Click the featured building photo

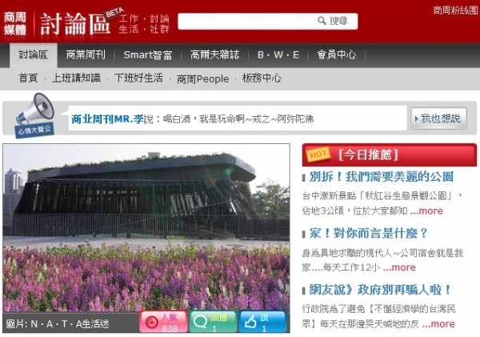click(146, 227)
